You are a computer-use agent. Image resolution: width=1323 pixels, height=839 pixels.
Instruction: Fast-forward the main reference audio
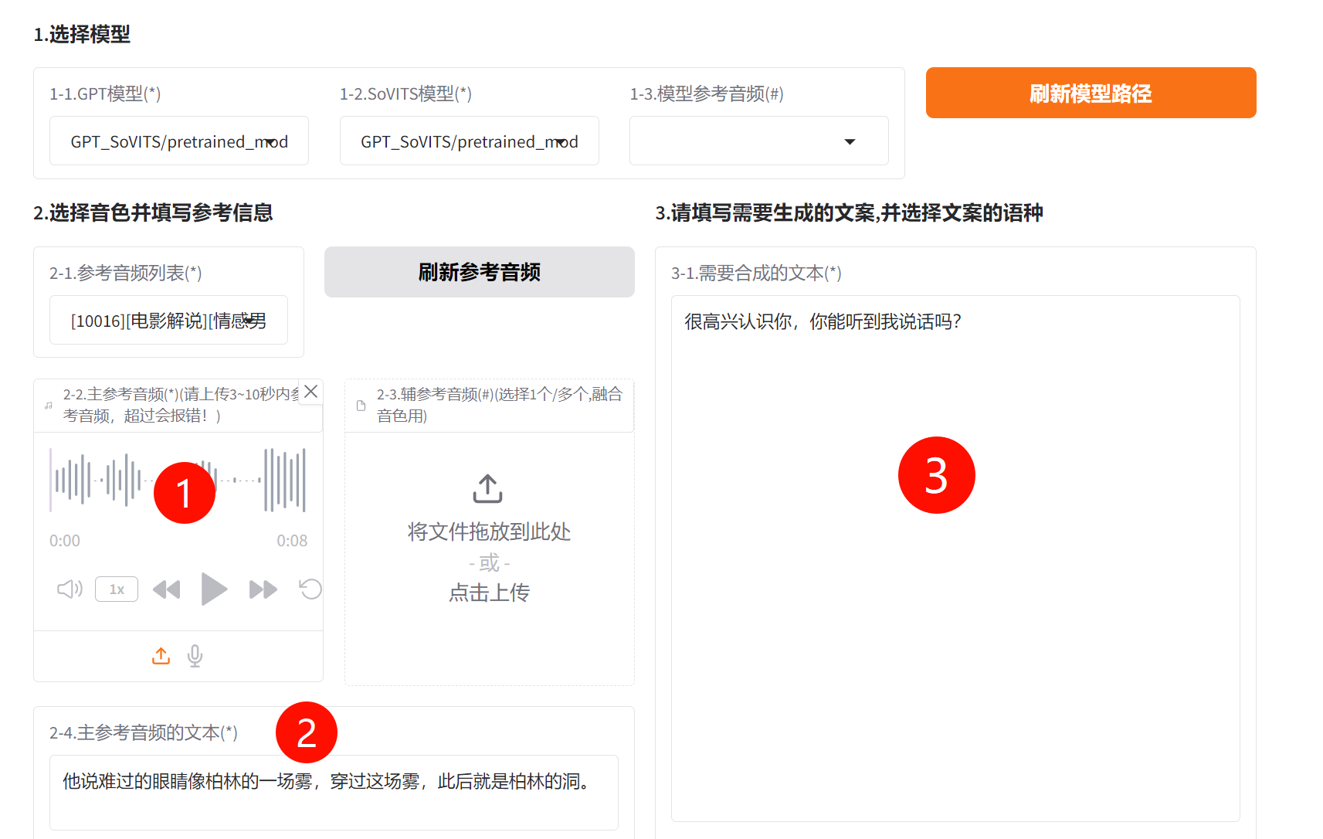(263, 589)
